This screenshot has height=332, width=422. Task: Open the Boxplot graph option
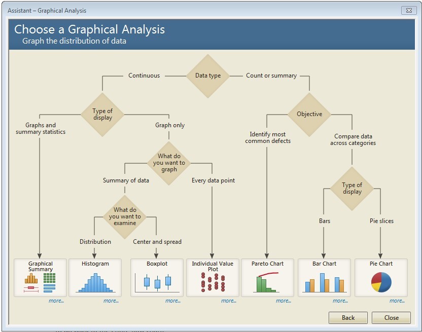(157, 278)
